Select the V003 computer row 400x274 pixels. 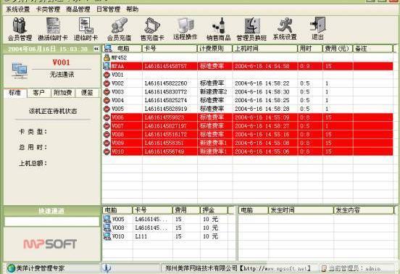point(247,92)
